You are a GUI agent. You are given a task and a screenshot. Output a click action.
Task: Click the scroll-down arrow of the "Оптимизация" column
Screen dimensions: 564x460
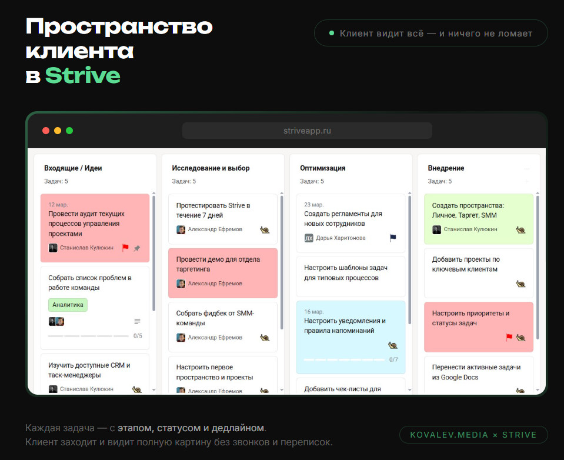pyautogui.click(x=410, y=390)
